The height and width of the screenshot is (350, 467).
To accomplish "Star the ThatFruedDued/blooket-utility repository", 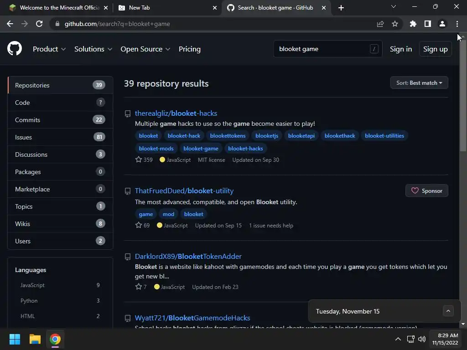I will pyautogui.click(x=139, y=225).
